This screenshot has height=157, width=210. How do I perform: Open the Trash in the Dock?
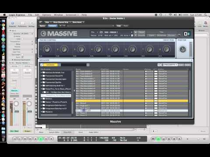(3, 140)
